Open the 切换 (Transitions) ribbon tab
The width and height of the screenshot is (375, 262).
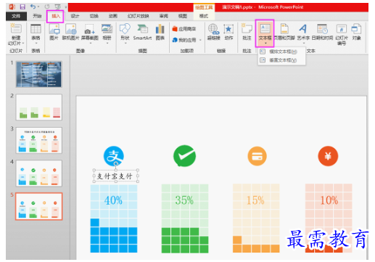click(94, 16)
